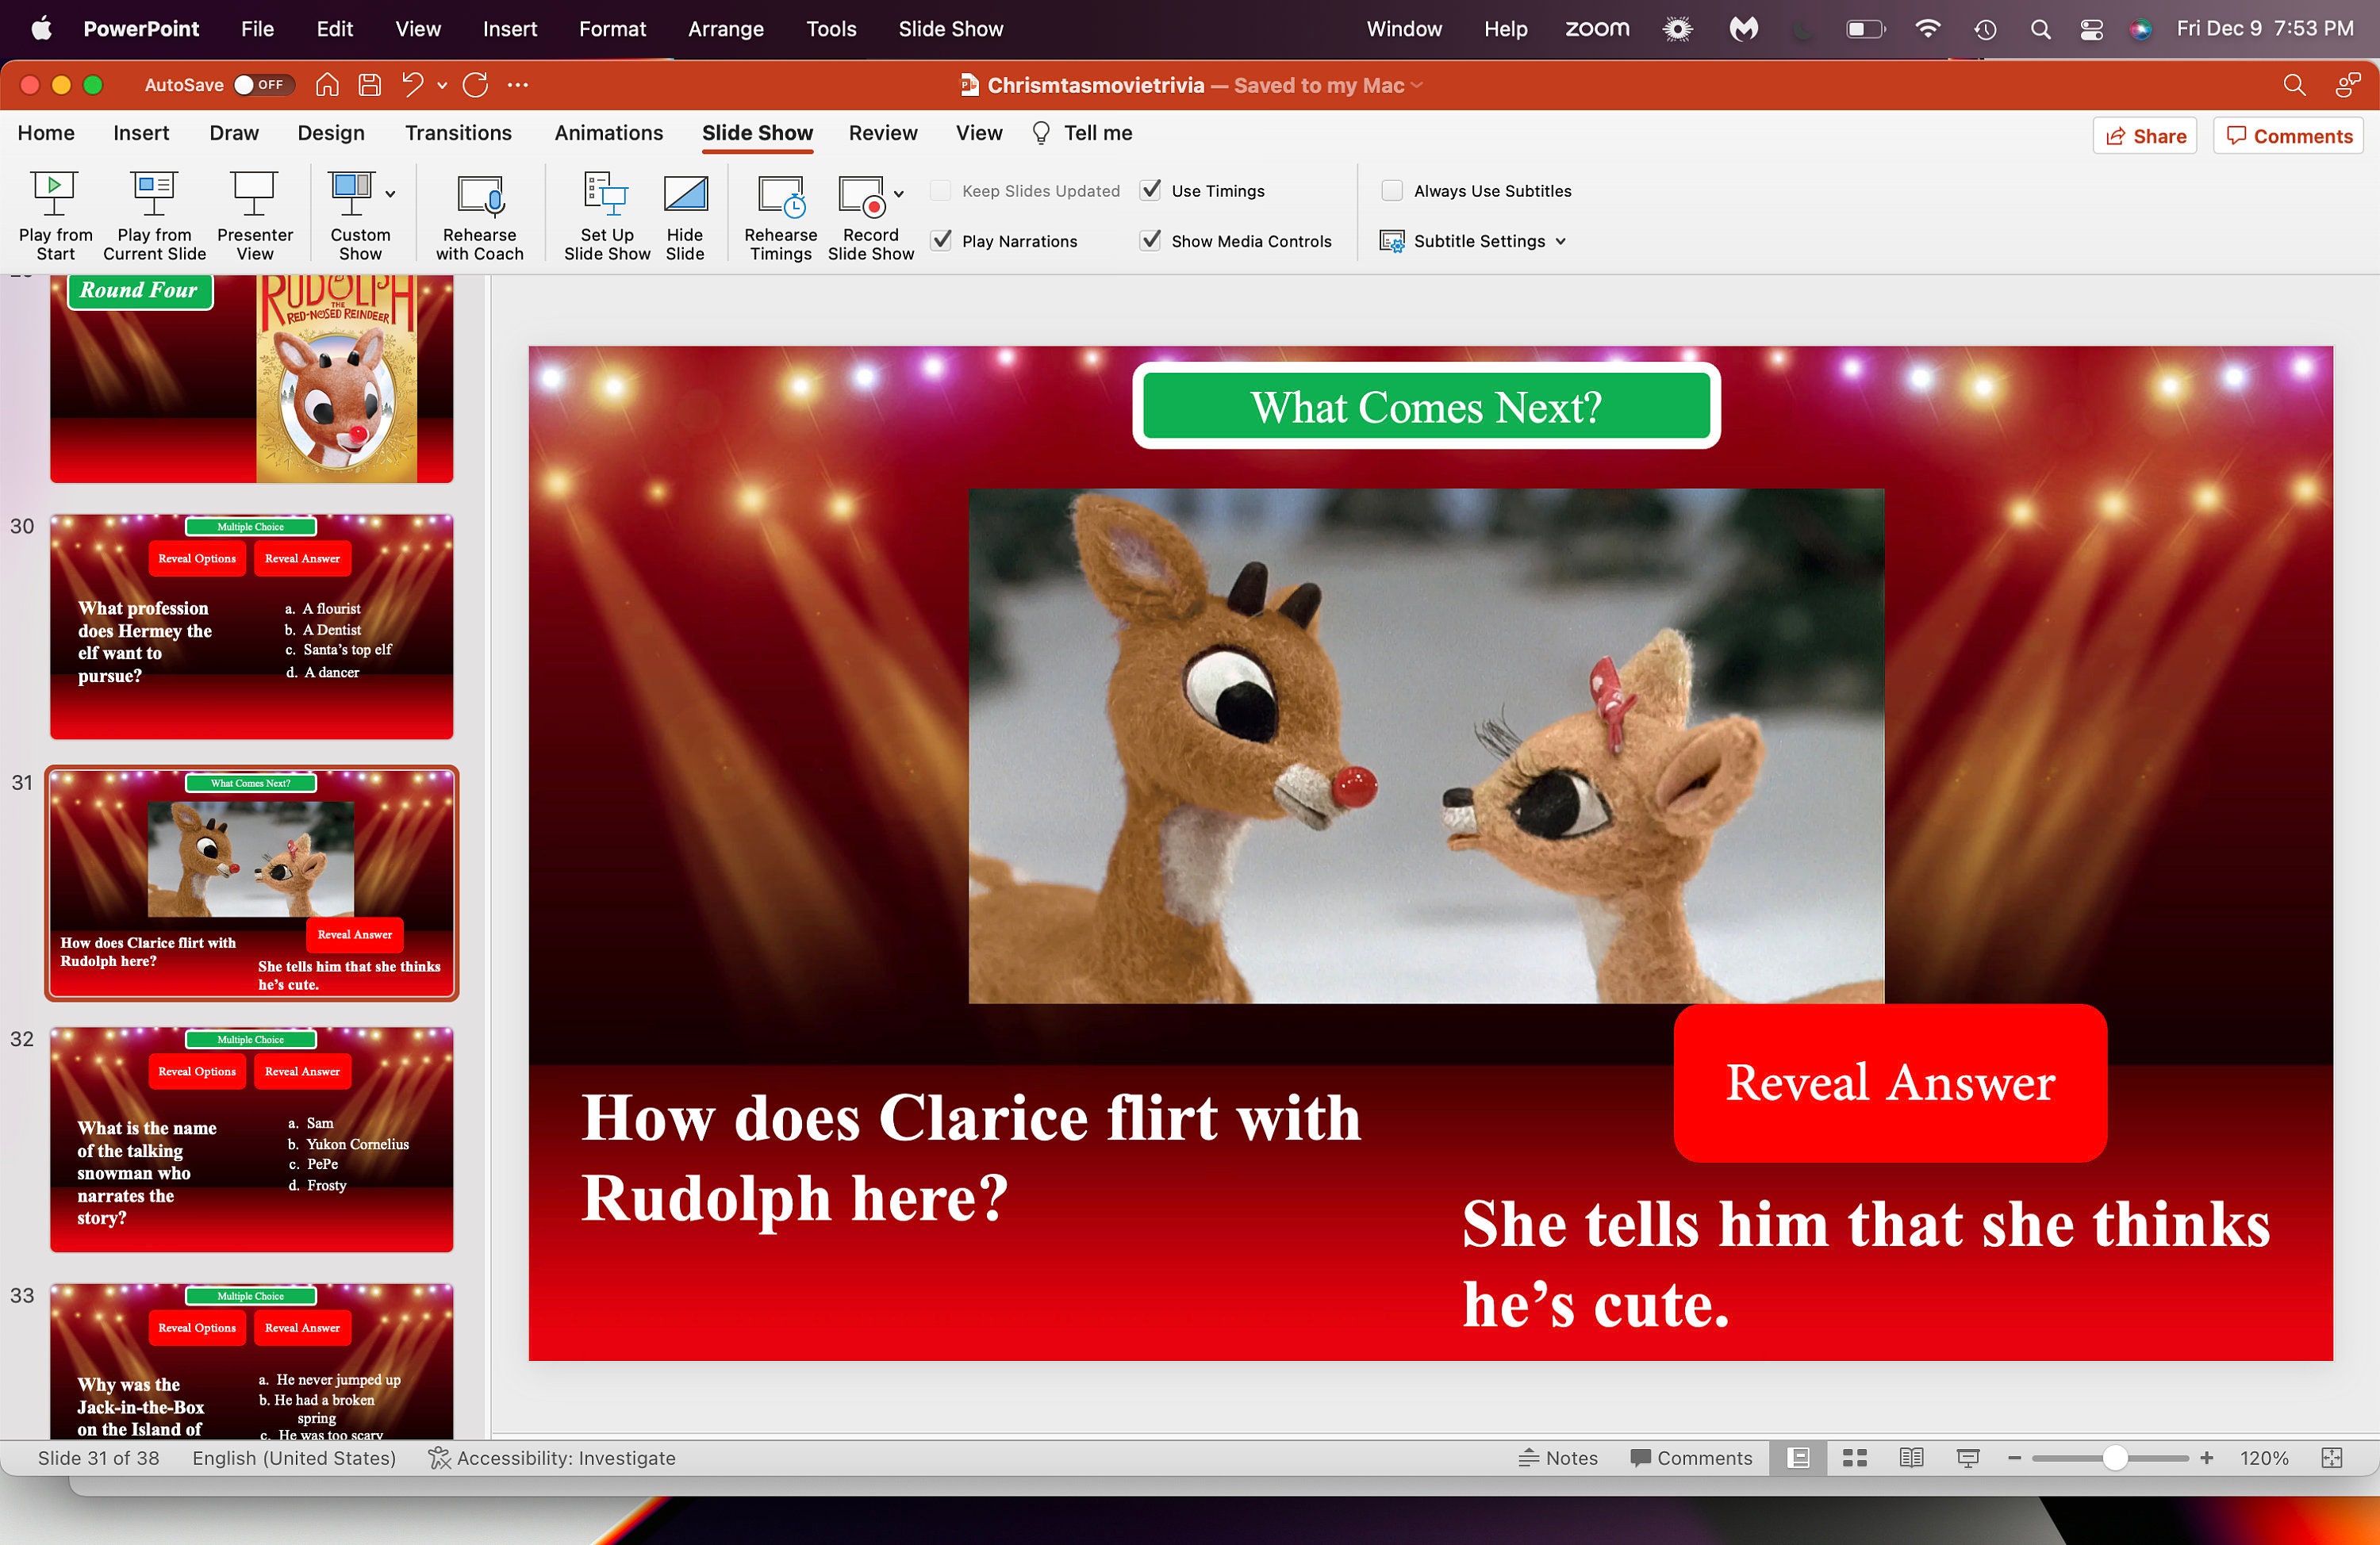This screenshot has height=1545, width=2380.
Task: Open the Arrange menu
Action: [726, 28]
